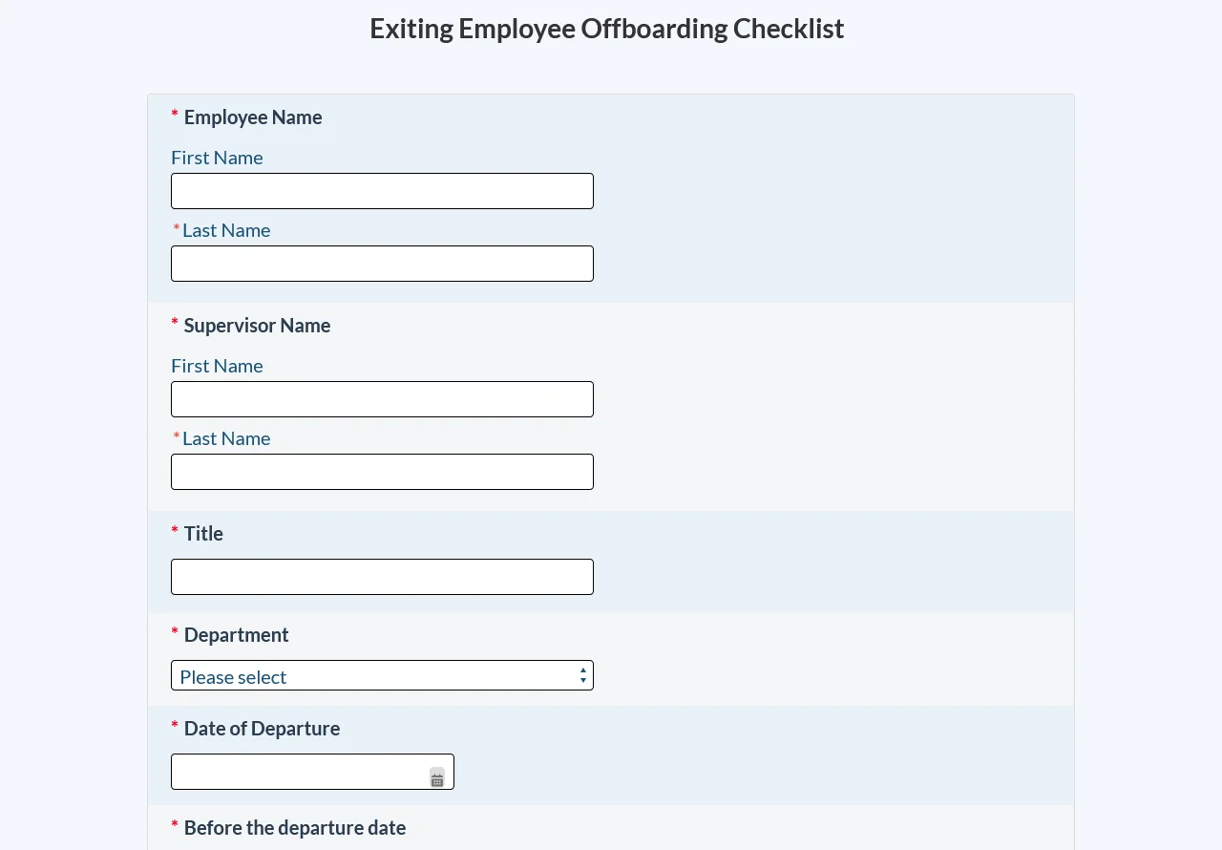Click the Date of Departure field
This screenshot has height=850, width=1222.
pos(296,771)
